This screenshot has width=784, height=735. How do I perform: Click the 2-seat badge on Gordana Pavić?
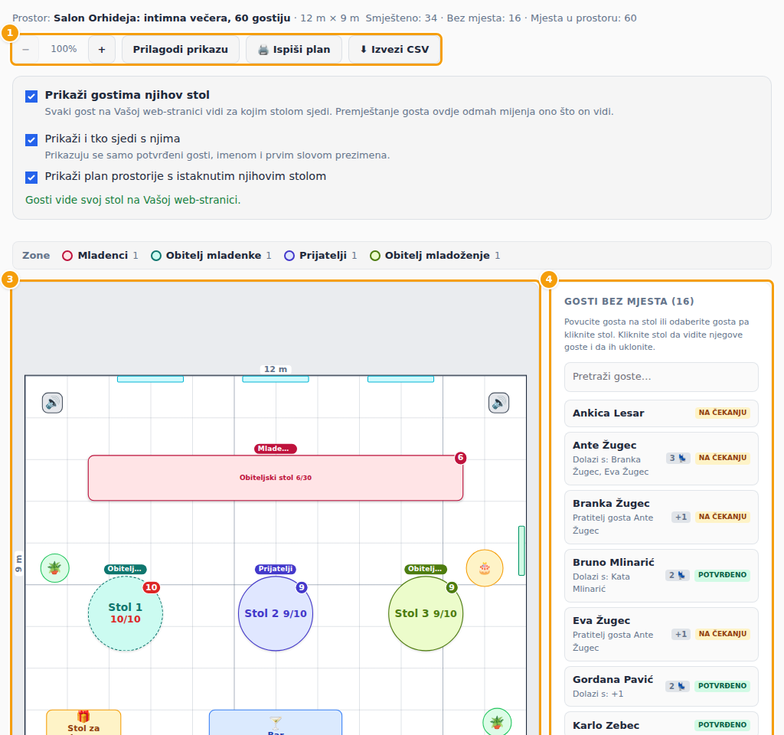pos(678,686)
